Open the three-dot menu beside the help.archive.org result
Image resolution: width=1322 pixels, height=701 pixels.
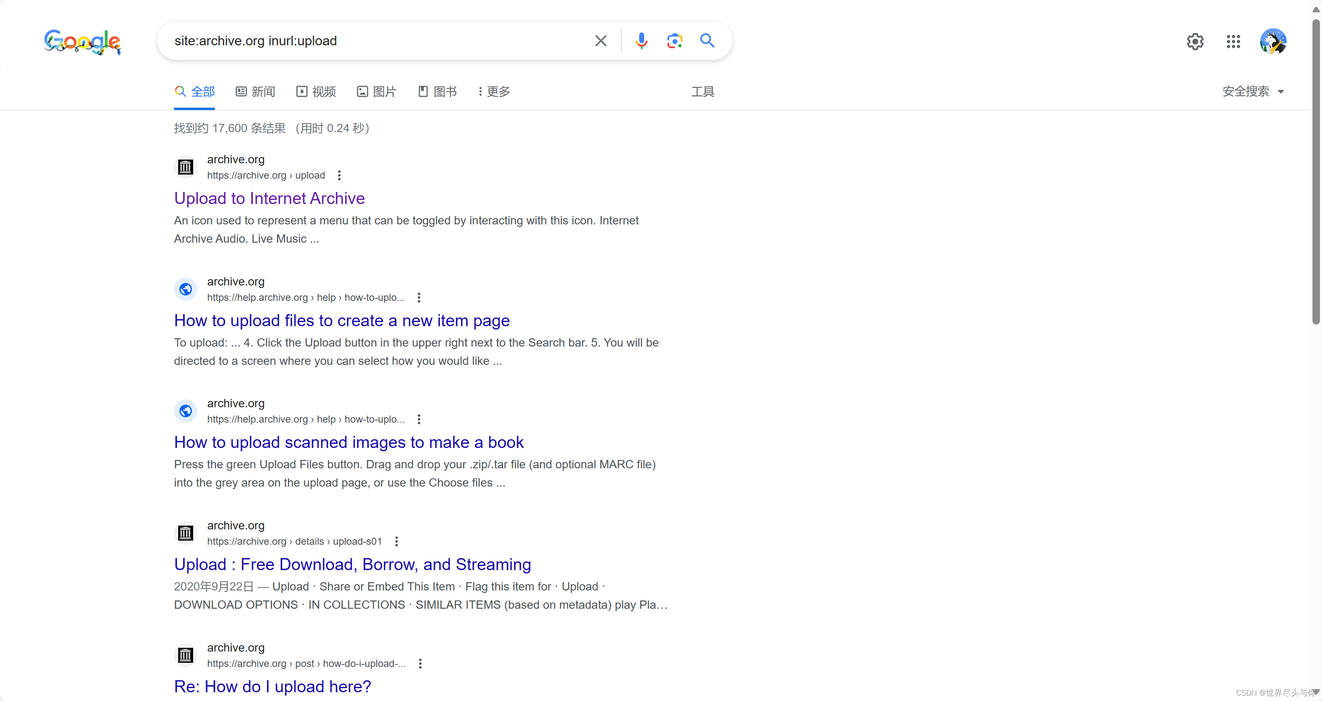(x=419, y=297)
